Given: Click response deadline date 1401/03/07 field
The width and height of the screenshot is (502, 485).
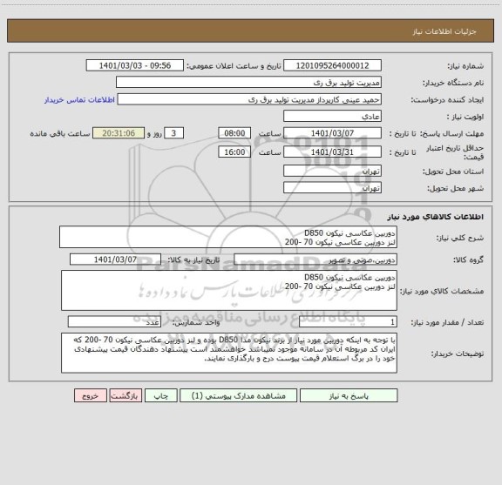Looking at the screenshot, I should click(x=332, y=133).
